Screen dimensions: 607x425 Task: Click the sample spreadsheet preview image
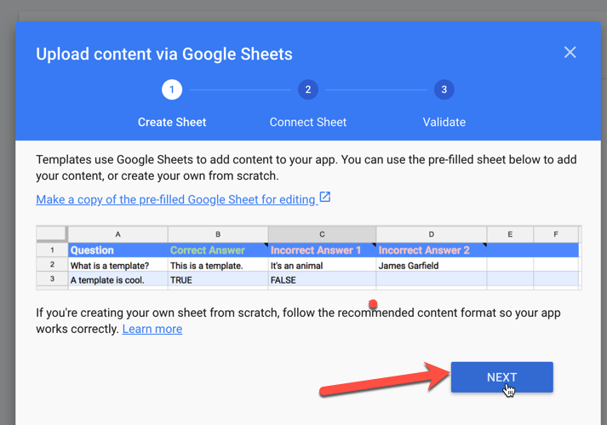pos(309,257)
